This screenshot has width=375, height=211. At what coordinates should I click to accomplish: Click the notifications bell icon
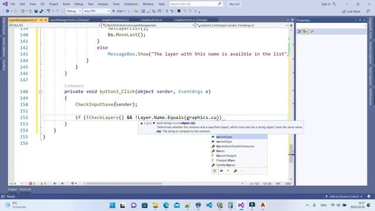click(369, 196)
